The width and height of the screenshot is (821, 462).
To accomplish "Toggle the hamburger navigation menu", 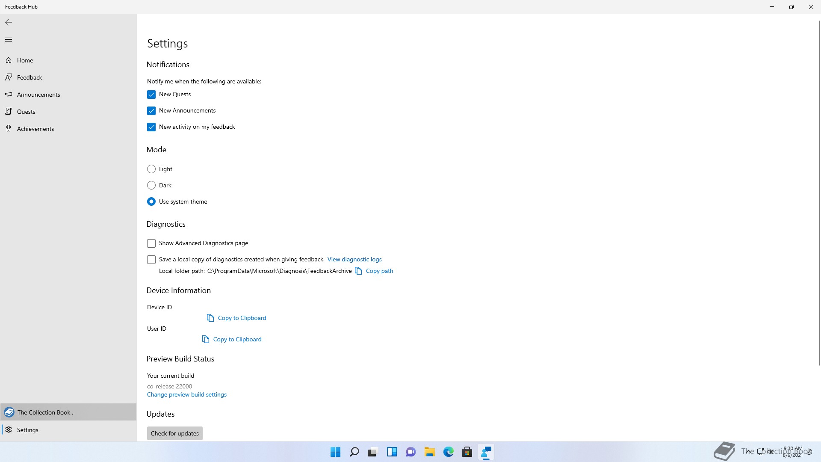I will (9, 40).
